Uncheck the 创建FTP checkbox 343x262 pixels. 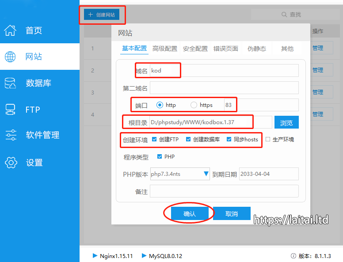154,139
